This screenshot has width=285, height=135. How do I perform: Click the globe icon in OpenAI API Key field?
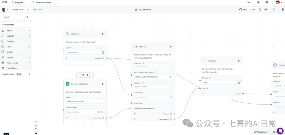99,112
